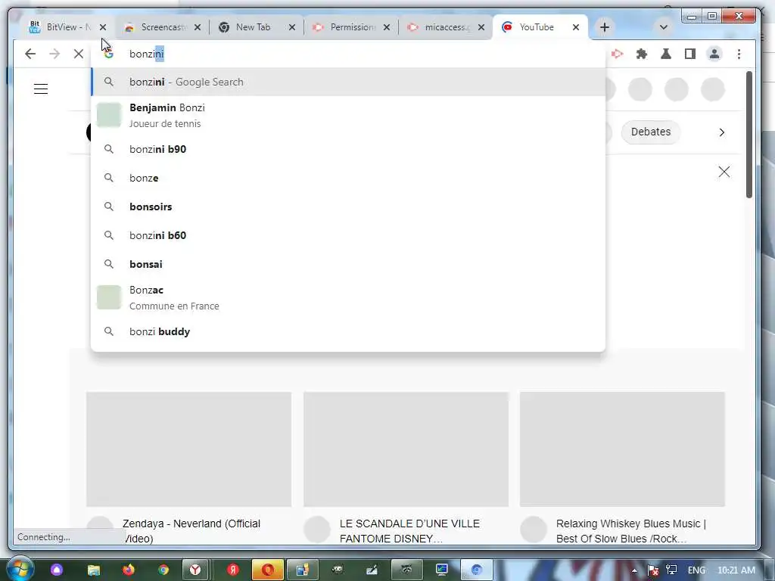Viewport: 775px width, 581px height.
Task: Close the Permissions tab
Action: click(x=387, y=27)
